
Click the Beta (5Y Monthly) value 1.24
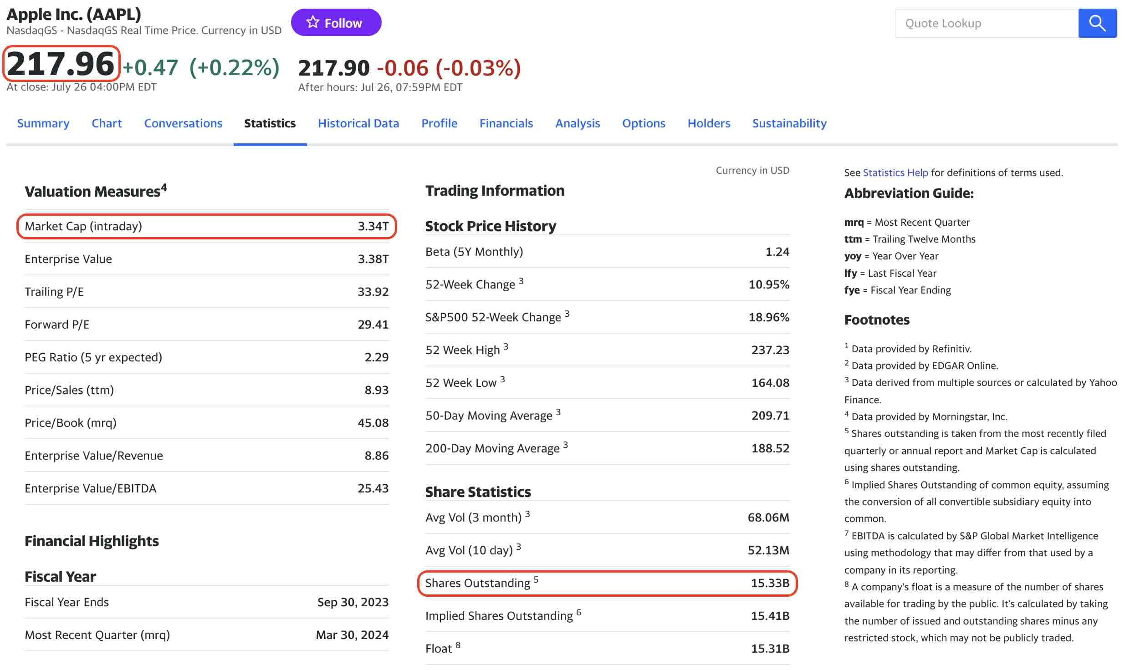[x=777, y=252]
